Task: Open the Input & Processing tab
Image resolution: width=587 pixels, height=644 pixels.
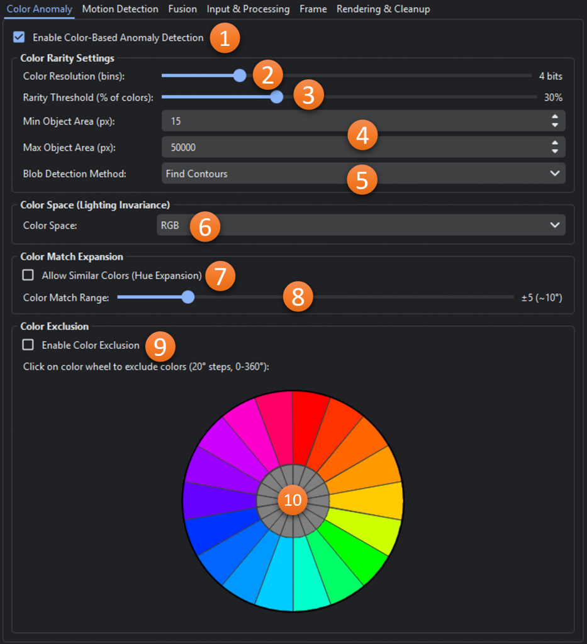Action: coord(248,9)
